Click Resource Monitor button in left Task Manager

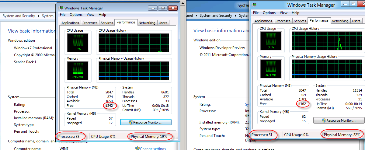(x=146, y=122)
